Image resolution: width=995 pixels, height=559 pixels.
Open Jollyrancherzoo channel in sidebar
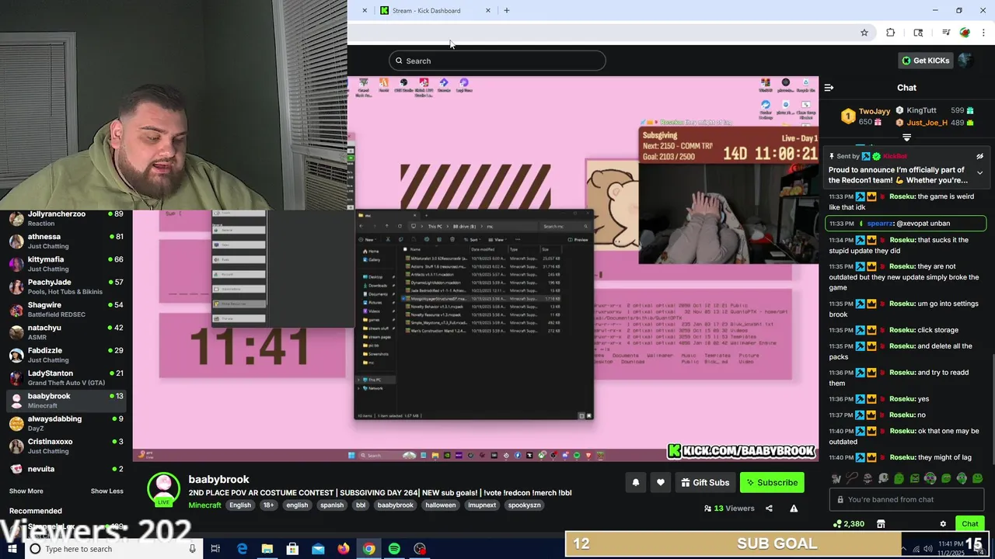pyautogui.click(x=66, y=218)
